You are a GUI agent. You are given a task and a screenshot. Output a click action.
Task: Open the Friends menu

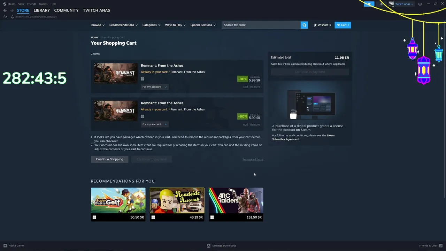pyautogui.click(x=32, y=4)
